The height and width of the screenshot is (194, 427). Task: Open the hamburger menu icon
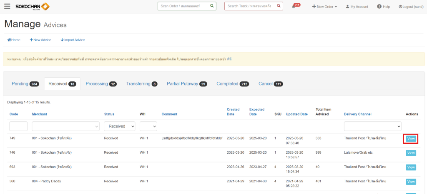[x=8, y=6]
